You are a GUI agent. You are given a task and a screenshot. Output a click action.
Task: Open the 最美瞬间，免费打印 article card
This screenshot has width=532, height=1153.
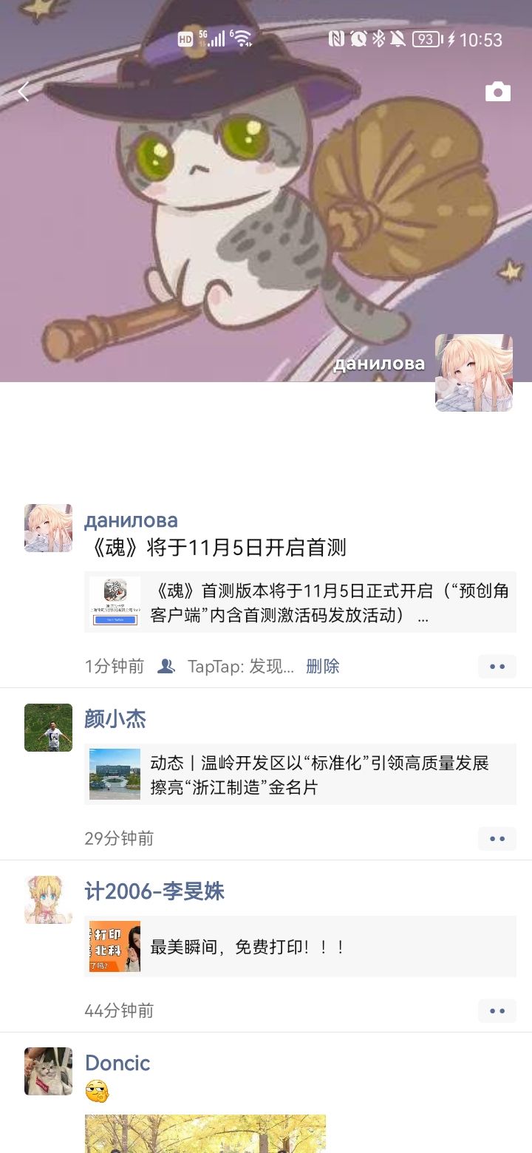tap(300, 947)
